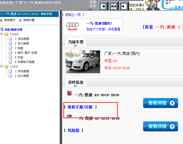Open the 3 底盘 entry
Viewport: 183px width, 144px height.
[19, 48]
